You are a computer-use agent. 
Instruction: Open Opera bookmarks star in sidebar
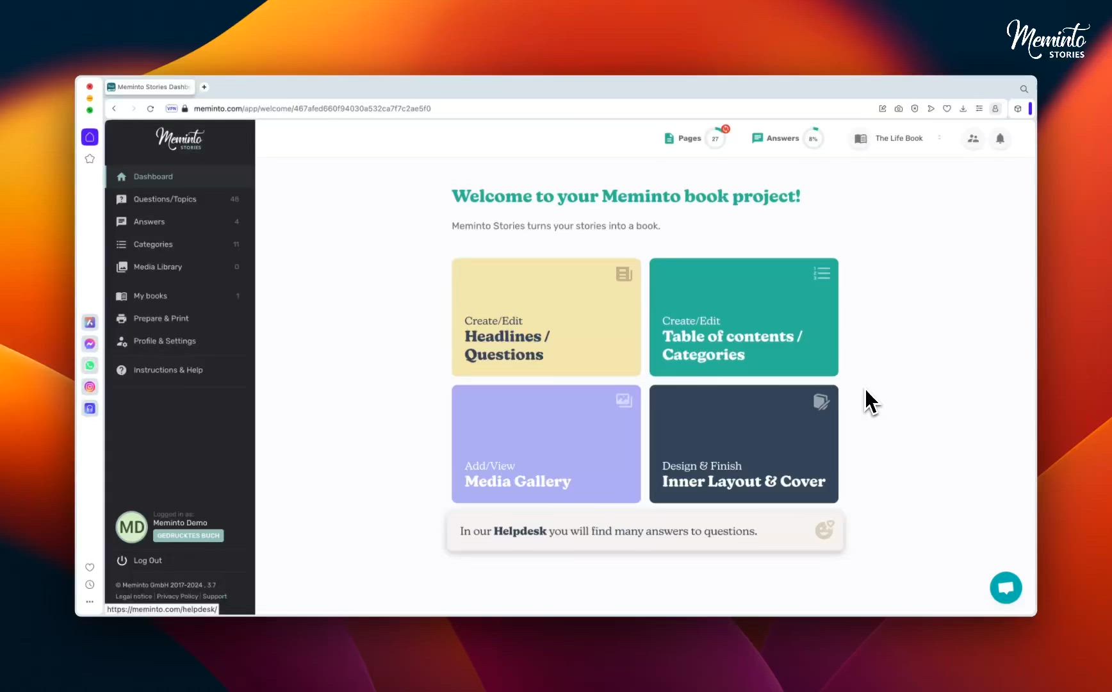[x=90, y=159]
